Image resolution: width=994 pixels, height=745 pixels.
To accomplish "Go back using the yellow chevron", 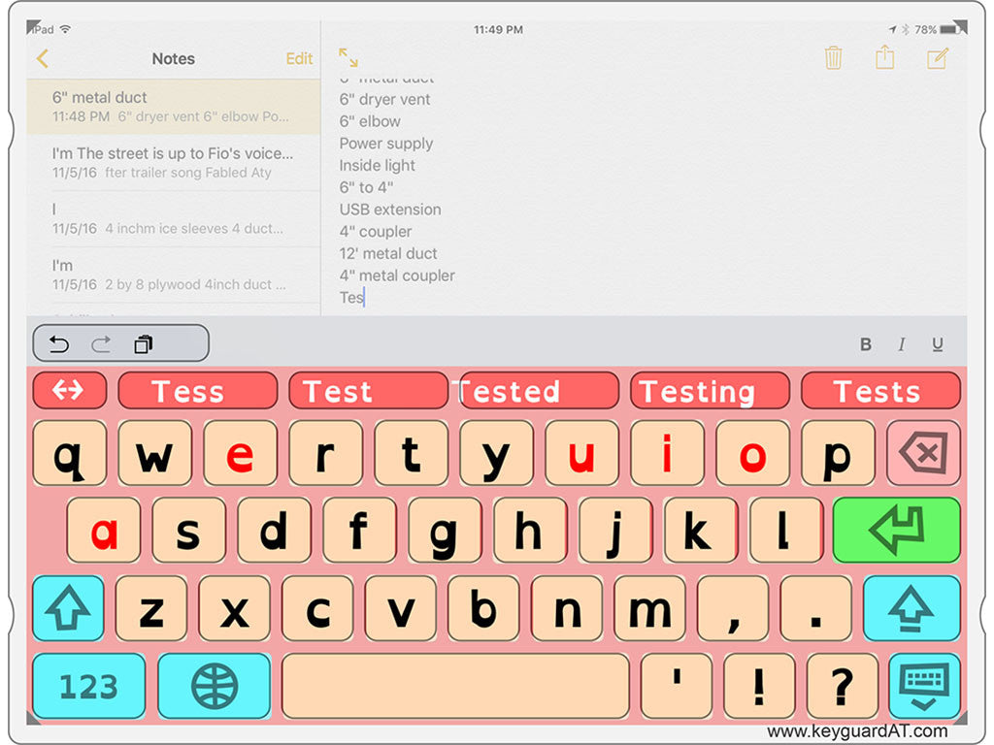I will pyautogui.click(x=42, y=58).
